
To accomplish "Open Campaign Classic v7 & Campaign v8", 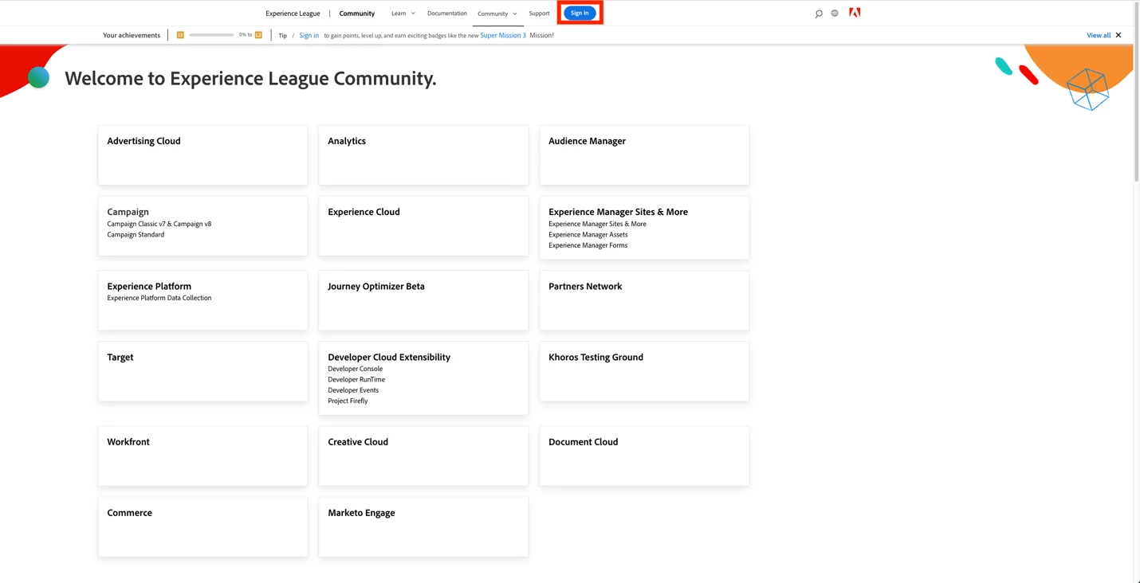I will click(x=159, y=224).
